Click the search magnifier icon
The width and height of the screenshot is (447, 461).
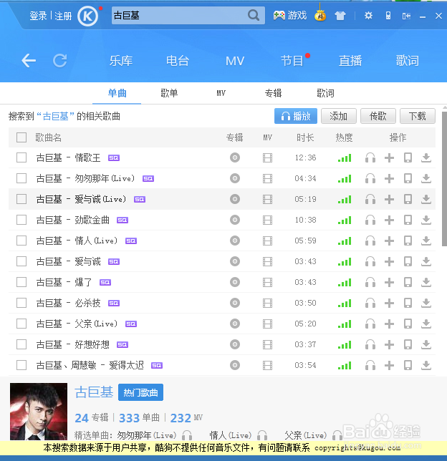pyautogui.click(x=253, y=15)
